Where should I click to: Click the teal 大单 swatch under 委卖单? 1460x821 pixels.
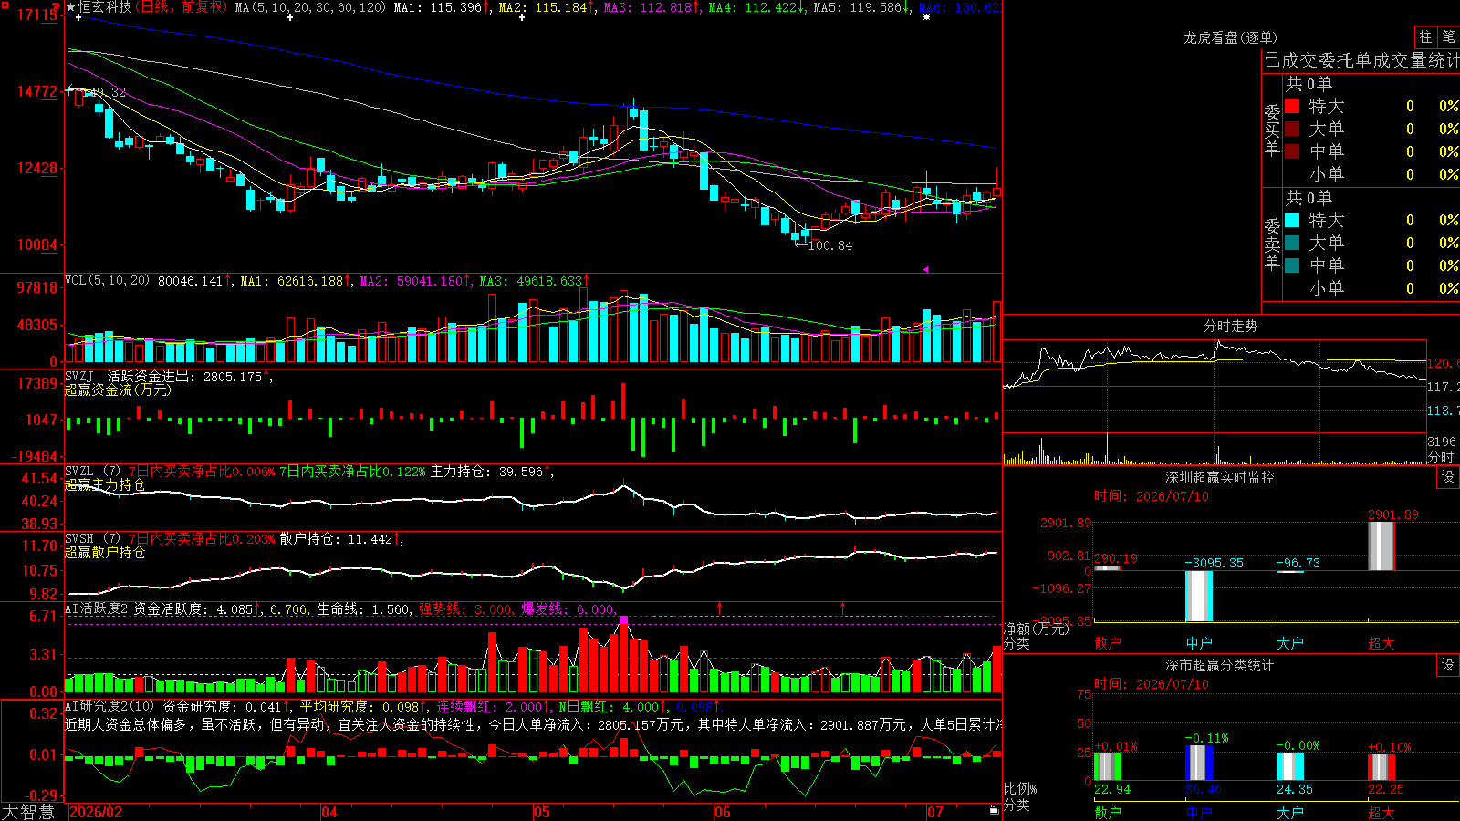point(1292,243)
